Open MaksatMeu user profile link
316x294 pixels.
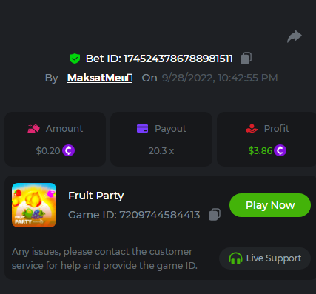point(100,78)
